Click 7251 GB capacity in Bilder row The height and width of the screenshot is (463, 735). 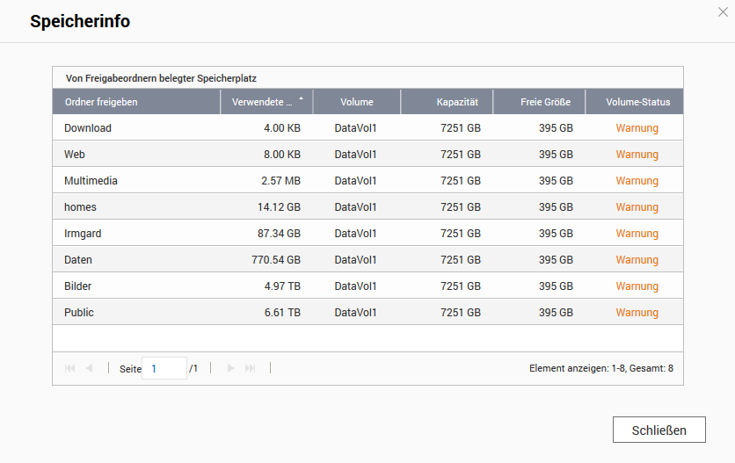[x=461, y=286]
